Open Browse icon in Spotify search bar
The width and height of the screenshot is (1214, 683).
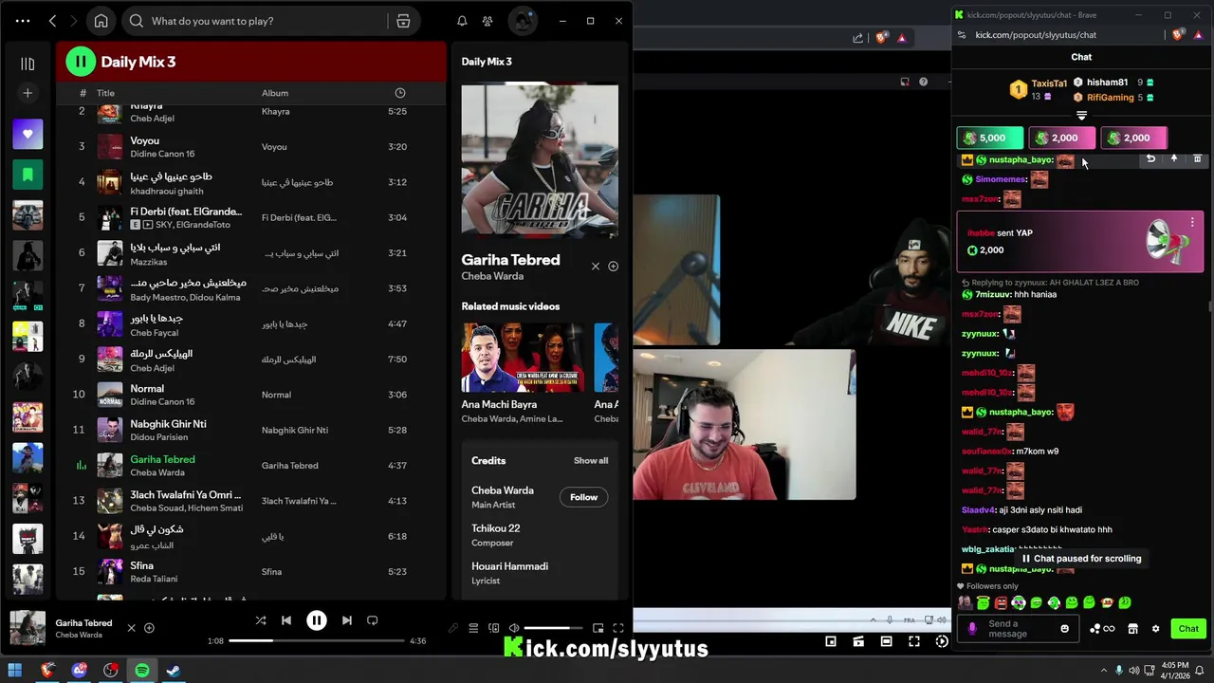[403, 21]
